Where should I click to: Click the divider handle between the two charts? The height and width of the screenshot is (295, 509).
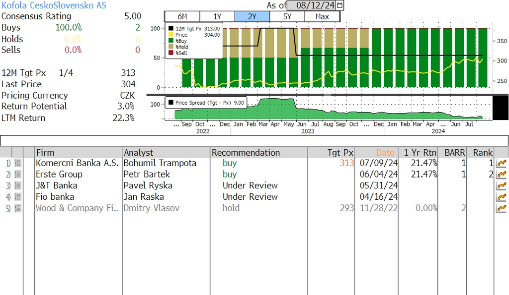(327, 95)
